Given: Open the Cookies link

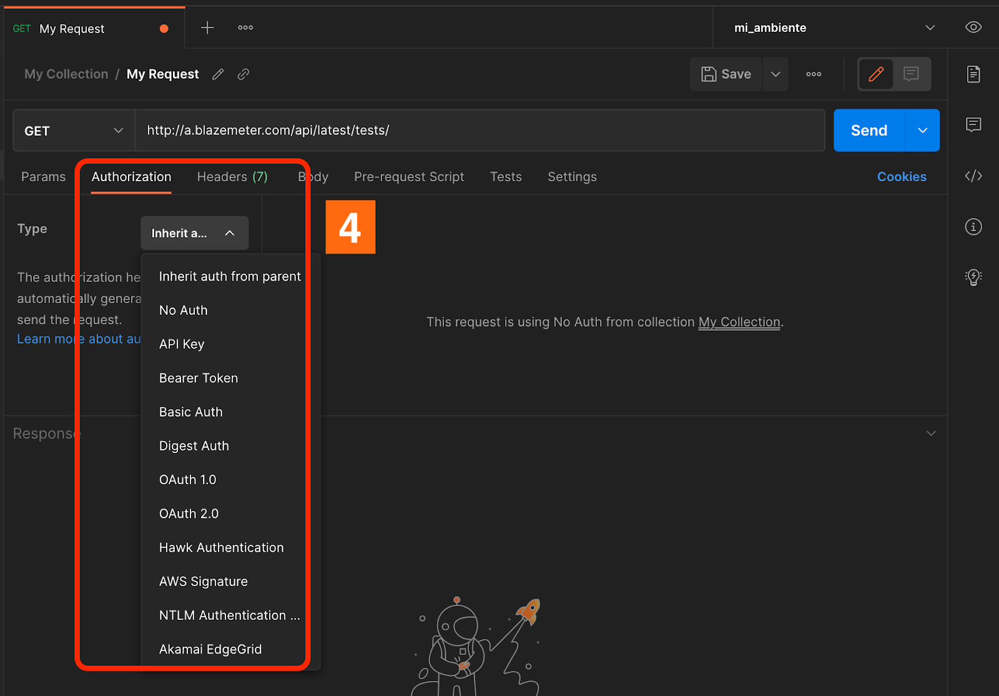Looking at the screenshot, I should (901, 177).
